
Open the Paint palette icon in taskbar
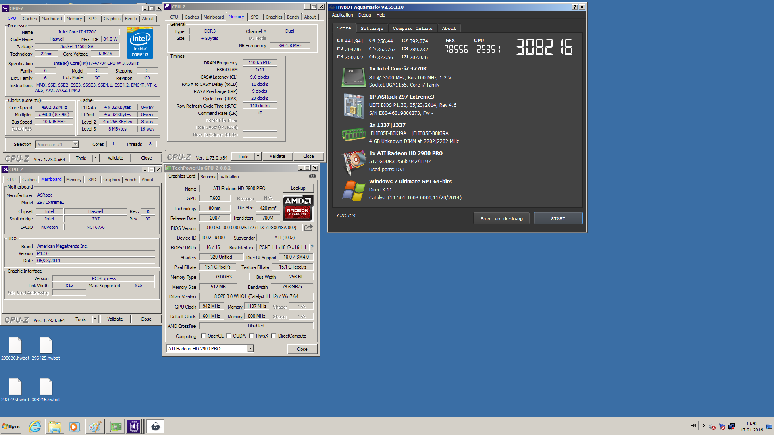(x=95, y=427)
